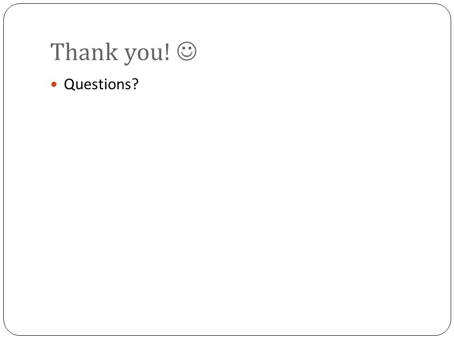Click the word "you!" in the title

click(147, 53)
